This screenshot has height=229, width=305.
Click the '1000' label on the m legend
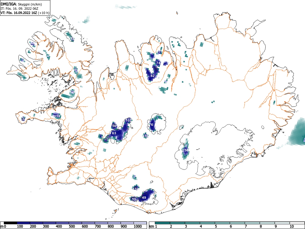(x=138, y=227)
